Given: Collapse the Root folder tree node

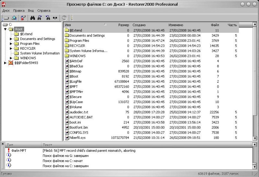Looking at the screenshot, I should coord(6,29).
